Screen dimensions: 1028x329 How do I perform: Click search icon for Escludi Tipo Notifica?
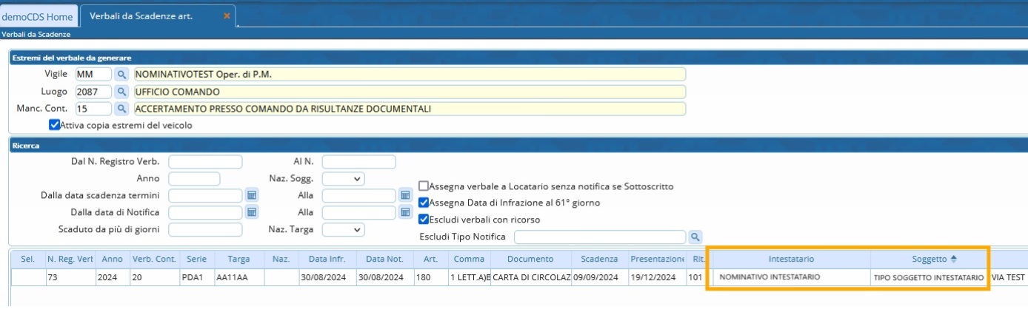[695, 237]
